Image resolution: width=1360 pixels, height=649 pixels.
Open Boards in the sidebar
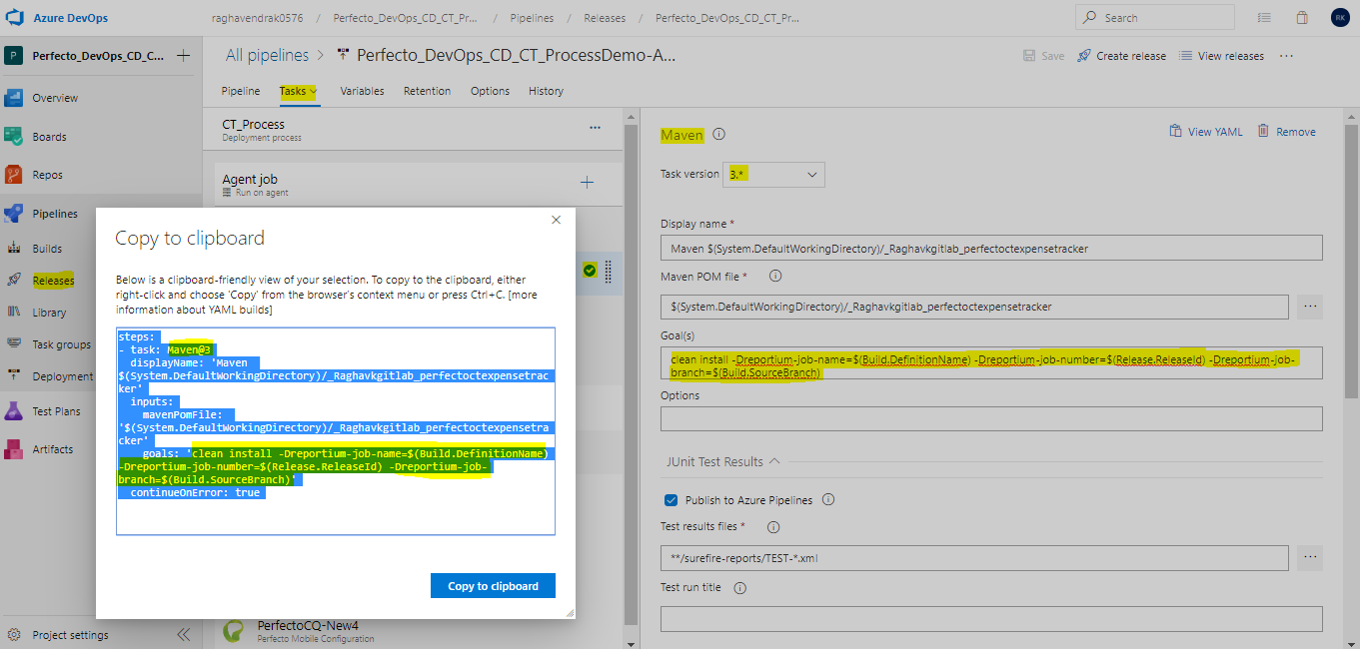tap(49, 137)
